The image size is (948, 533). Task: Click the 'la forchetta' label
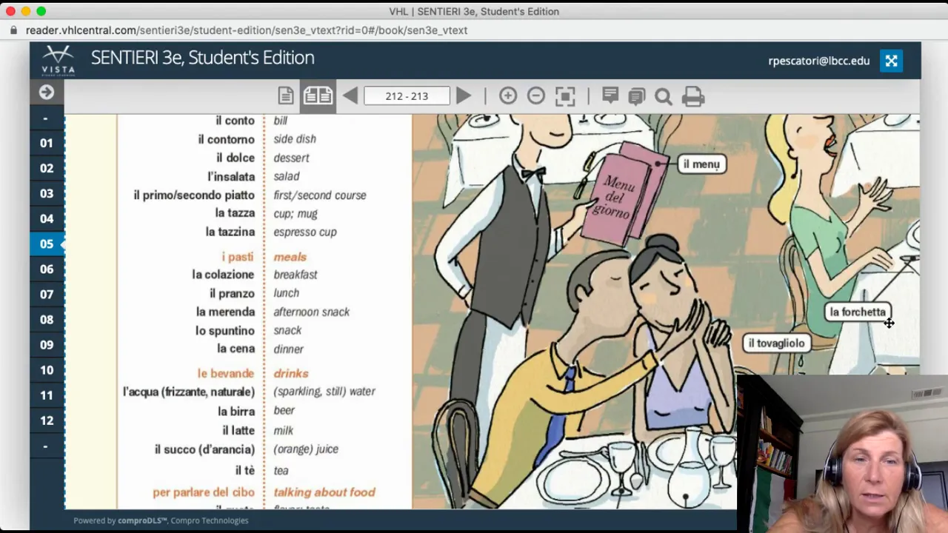[x=858, y=312]
